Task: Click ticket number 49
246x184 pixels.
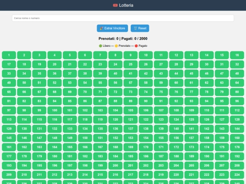Action: [x=9, y=83]
